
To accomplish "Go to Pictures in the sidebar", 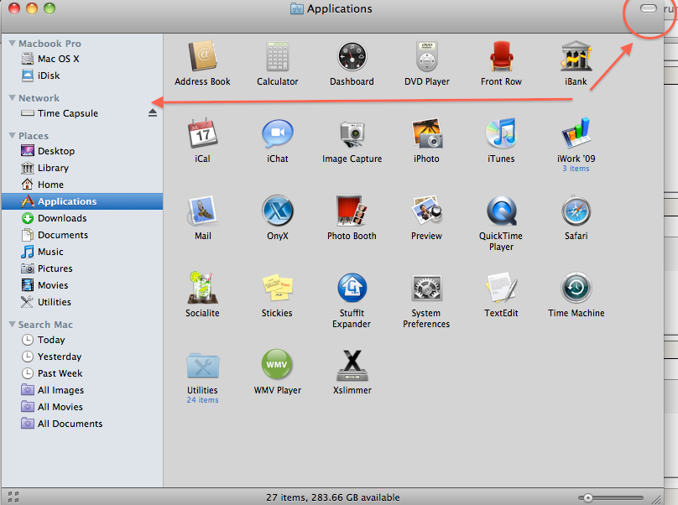I will click(x=82, y=268).
